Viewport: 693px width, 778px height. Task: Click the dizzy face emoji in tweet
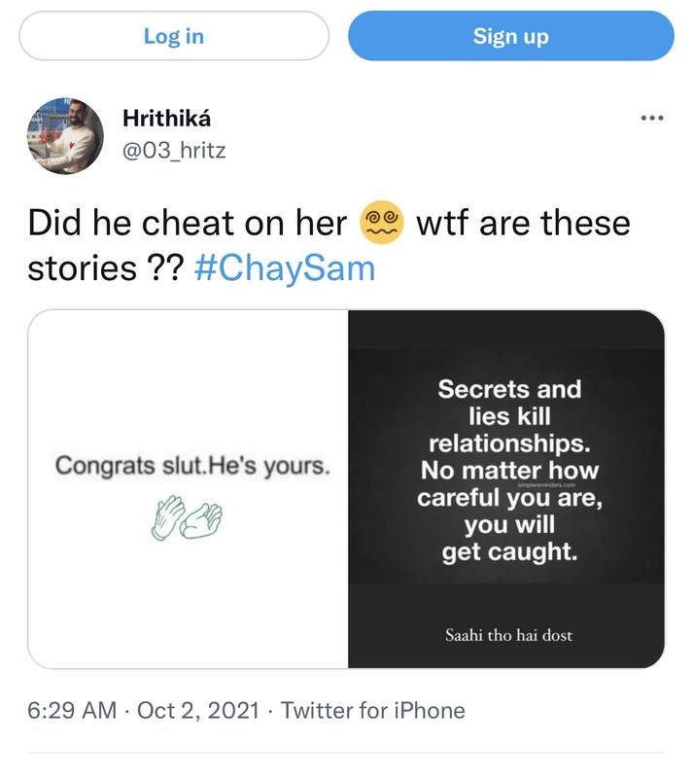381,225
